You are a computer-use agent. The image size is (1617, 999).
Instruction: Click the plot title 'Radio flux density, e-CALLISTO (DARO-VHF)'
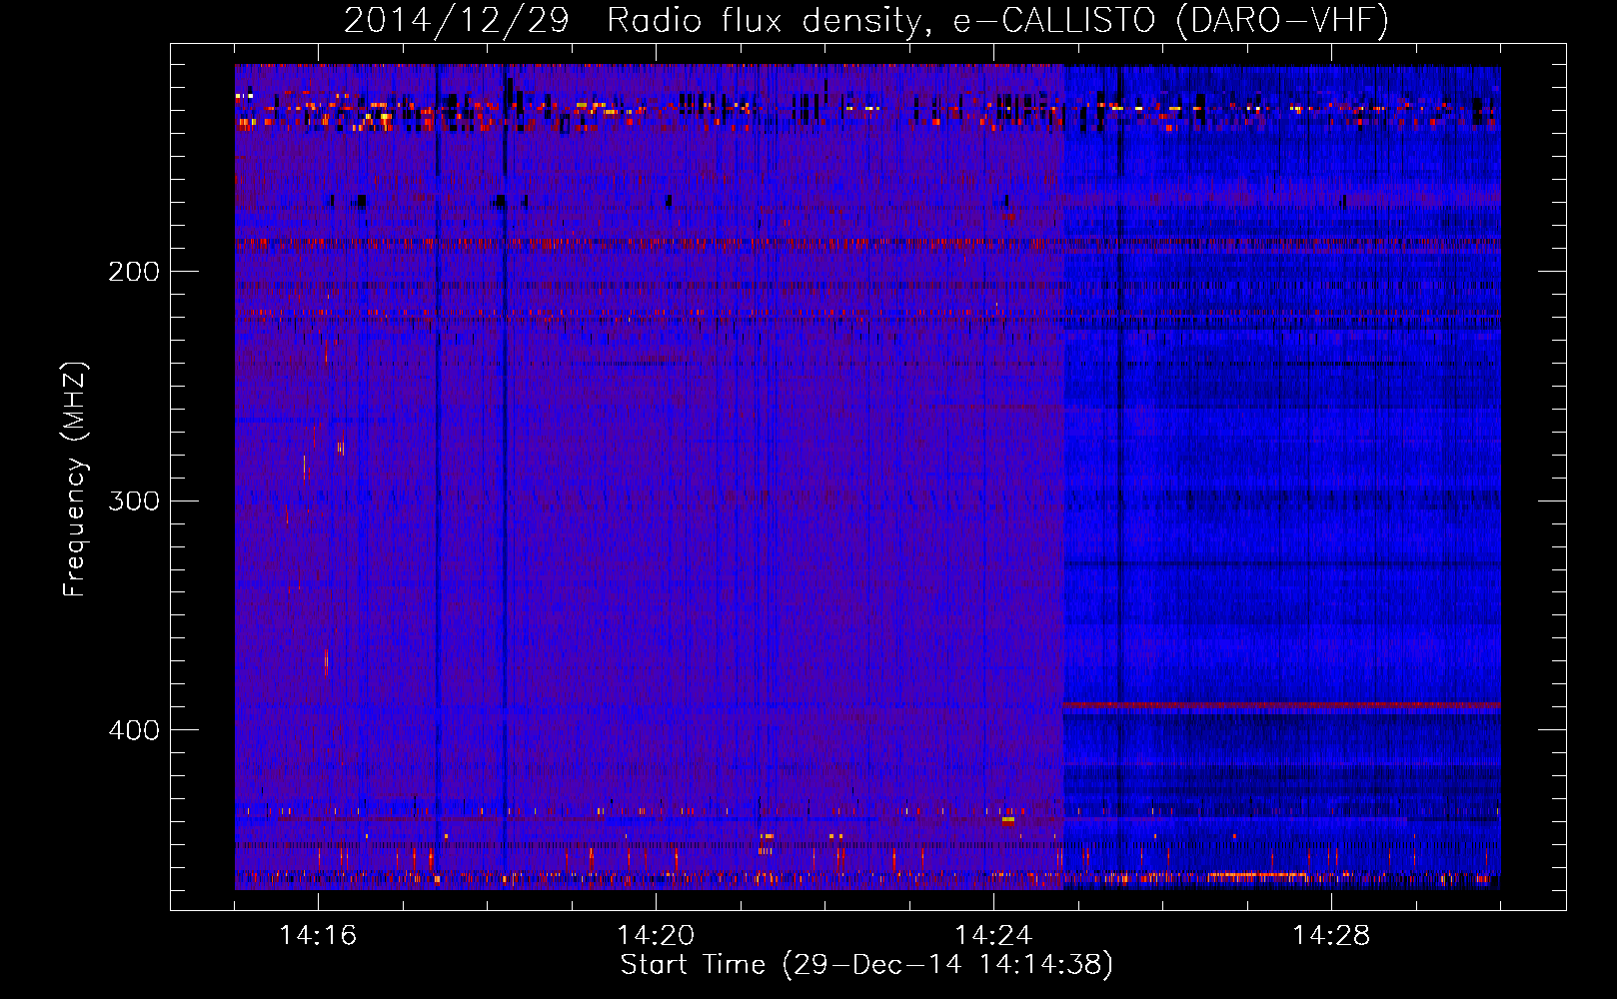click(x=997, y=21)
